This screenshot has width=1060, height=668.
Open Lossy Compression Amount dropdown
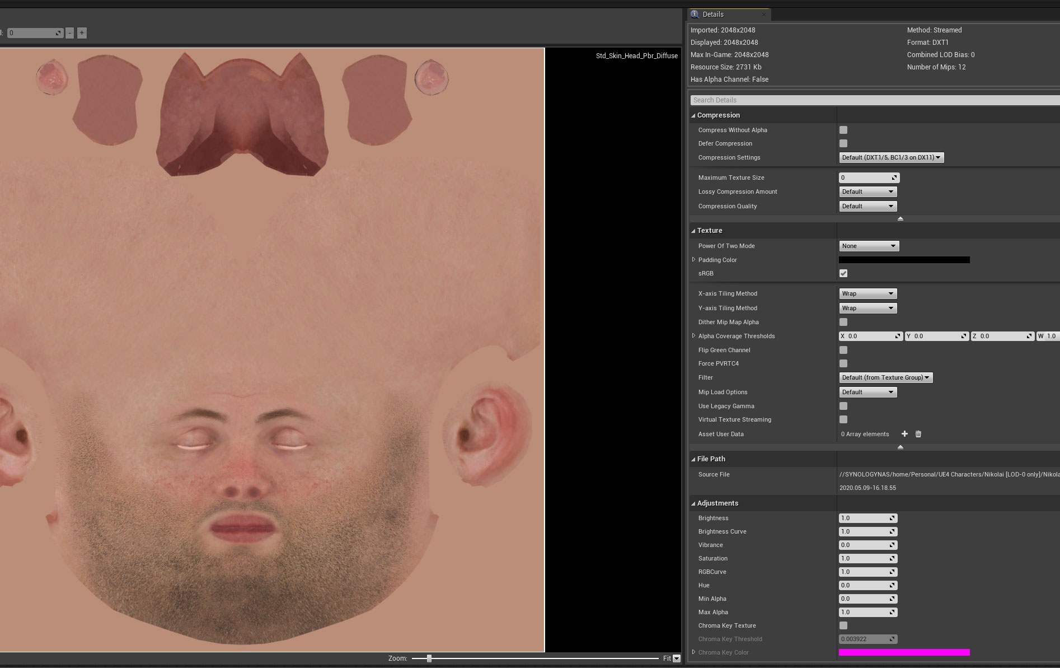tap(867, 191)
